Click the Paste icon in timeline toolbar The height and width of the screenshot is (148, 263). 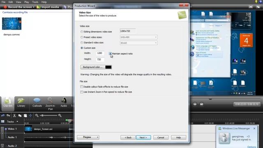(x=25, y=116)
